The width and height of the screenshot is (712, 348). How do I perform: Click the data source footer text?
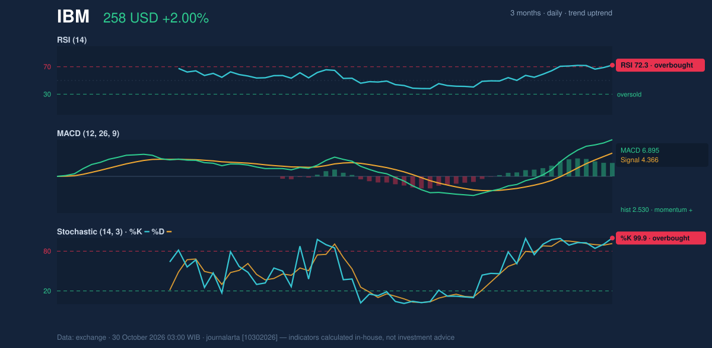point(256,337)
